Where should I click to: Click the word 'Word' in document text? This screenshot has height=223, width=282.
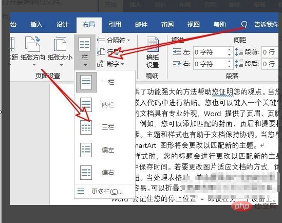click(x=212, y=114)
